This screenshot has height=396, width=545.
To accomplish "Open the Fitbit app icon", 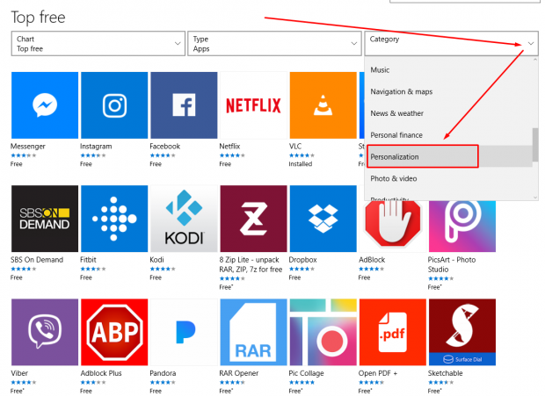I will [x=113, y=219].
